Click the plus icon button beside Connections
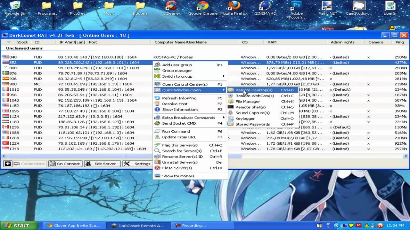 point(8,164)
